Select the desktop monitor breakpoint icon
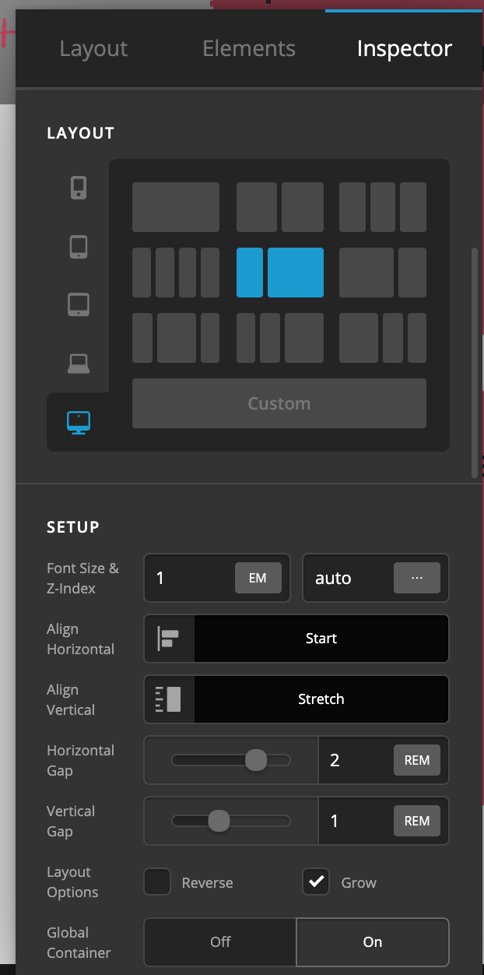 point(78,422)
